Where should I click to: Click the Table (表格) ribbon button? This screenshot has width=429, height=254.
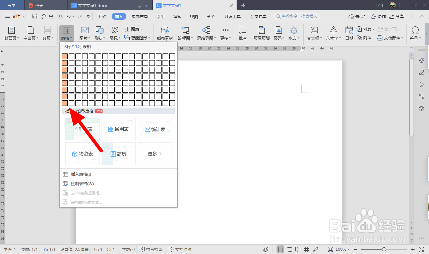point(67,34)
